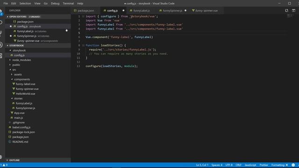
Task: Click the code minimap preview
Action: point(290,16)
